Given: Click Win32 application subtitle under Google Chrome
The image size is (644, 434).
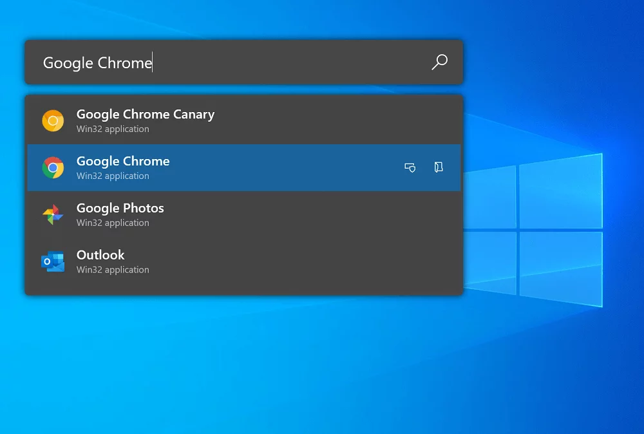Looking at the screenshot, I should 113,176.
